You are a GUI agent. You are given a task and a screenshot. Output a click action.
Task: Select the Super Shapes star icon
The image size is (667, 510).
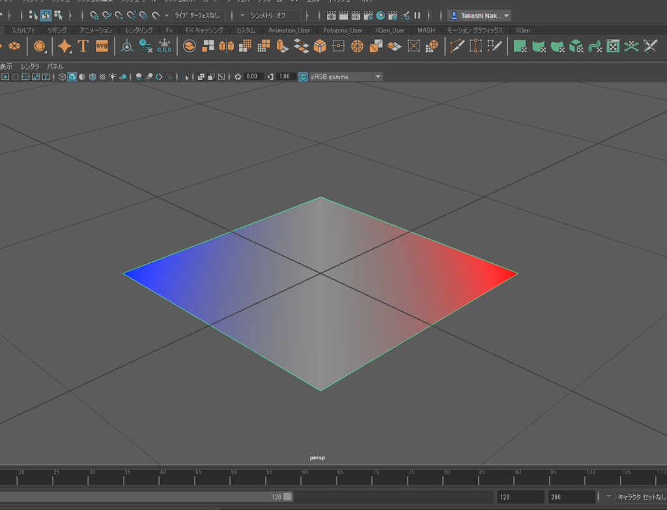pyautogui.click(x=64, y=46)
